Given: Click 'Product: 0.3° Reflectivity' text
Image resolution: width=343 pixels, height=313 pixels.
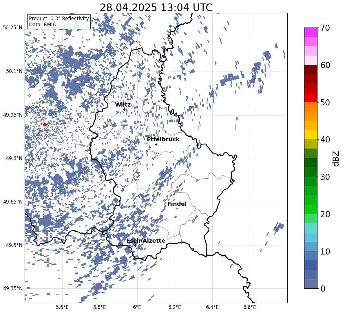Looking at the screenshot, I should [x=59, y=19].
